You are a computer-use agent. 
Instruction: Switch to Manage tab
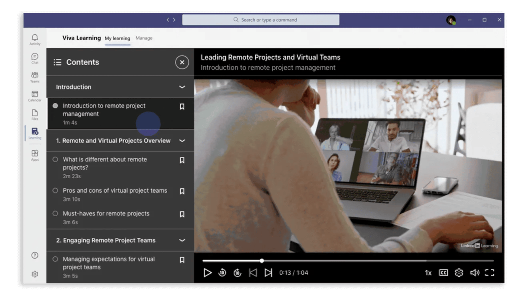point(144,38)
